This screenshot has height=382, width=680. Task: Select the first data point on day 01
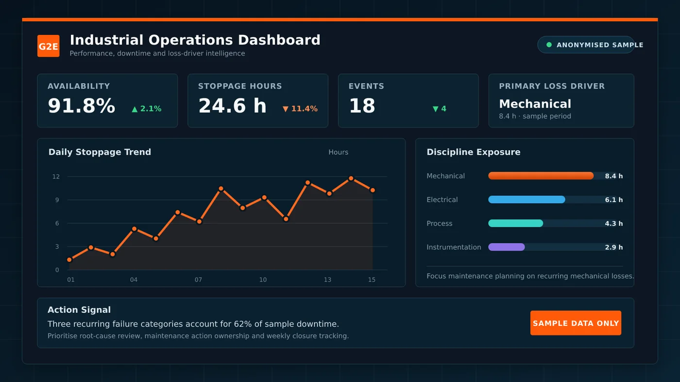point(69,260)
